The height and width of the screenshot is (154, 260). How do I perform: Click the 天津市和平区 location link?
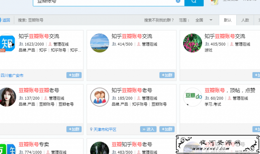pos(105,130)
